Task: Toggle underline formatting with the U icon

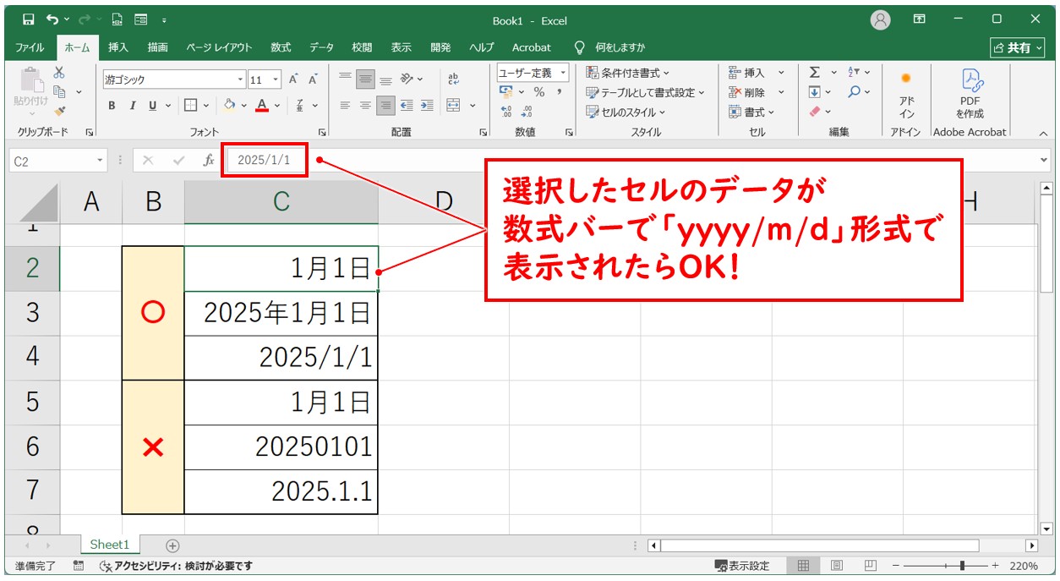Action: point(152,105)
